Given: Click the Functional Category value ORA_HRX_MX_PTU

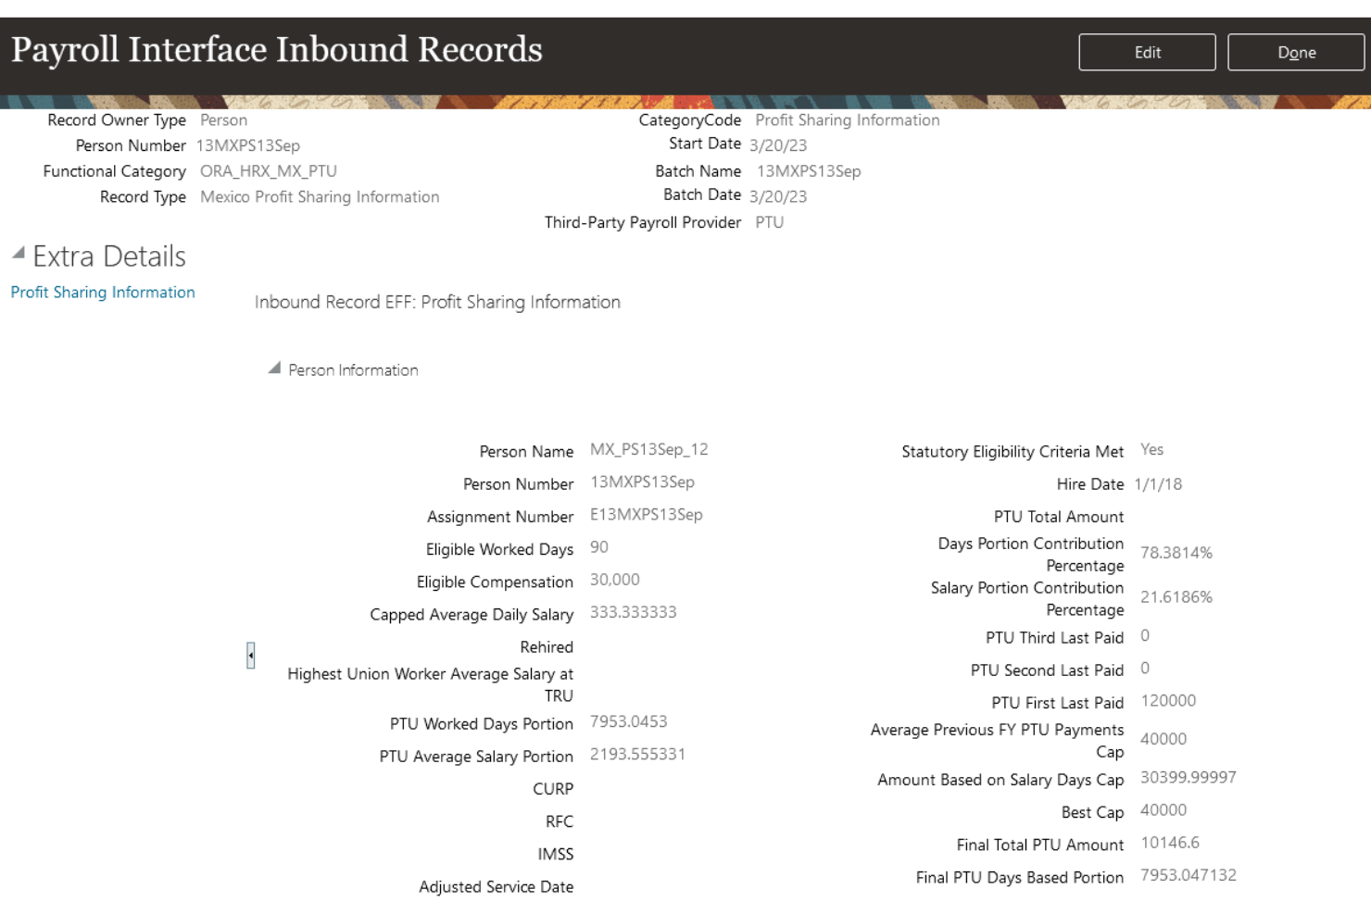Looking at the screenshot, I should pyautogui.click(x=269, y=171).
